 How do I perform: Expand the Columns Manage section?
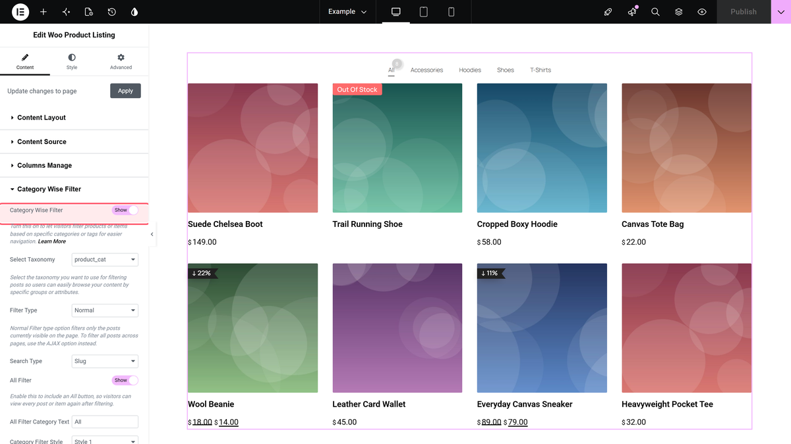tap(74, 165)
